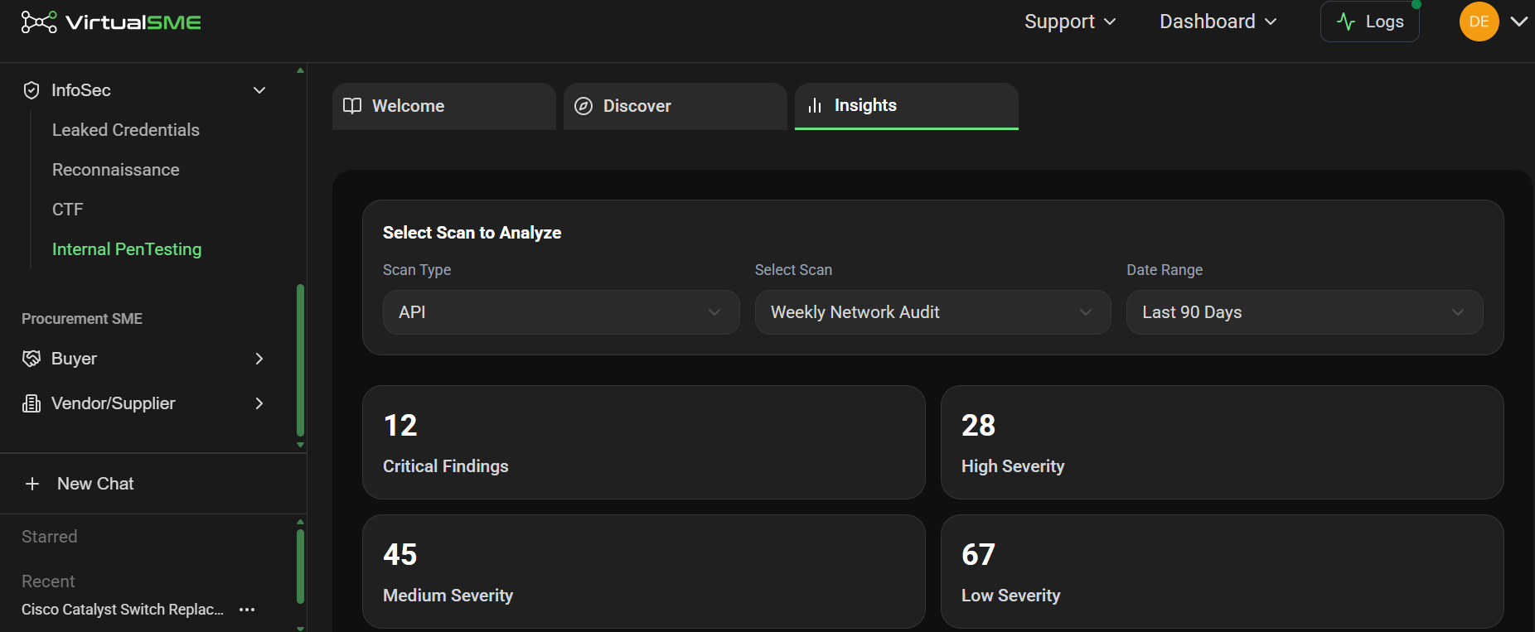1535x632 pixels.
Task: Click the Starred heading
Action: (x=50, y=537)
